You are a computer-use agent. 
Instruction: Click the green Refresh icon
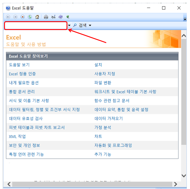pyautogui.click(x=30, y=17)
